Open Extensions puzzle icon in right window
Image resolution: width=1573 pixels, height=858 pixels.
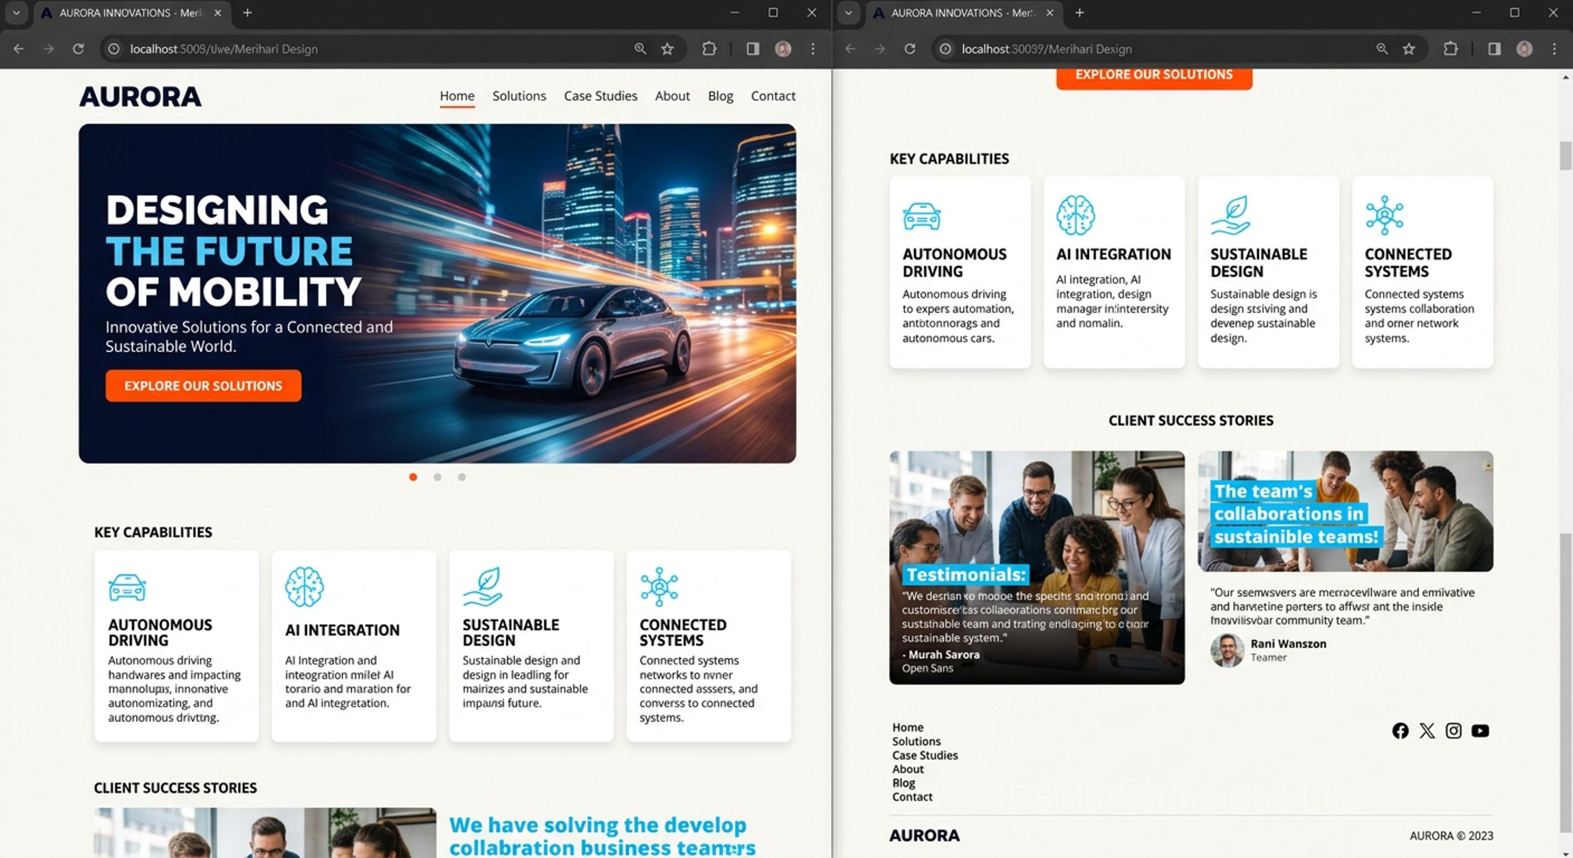point(1450,49)
